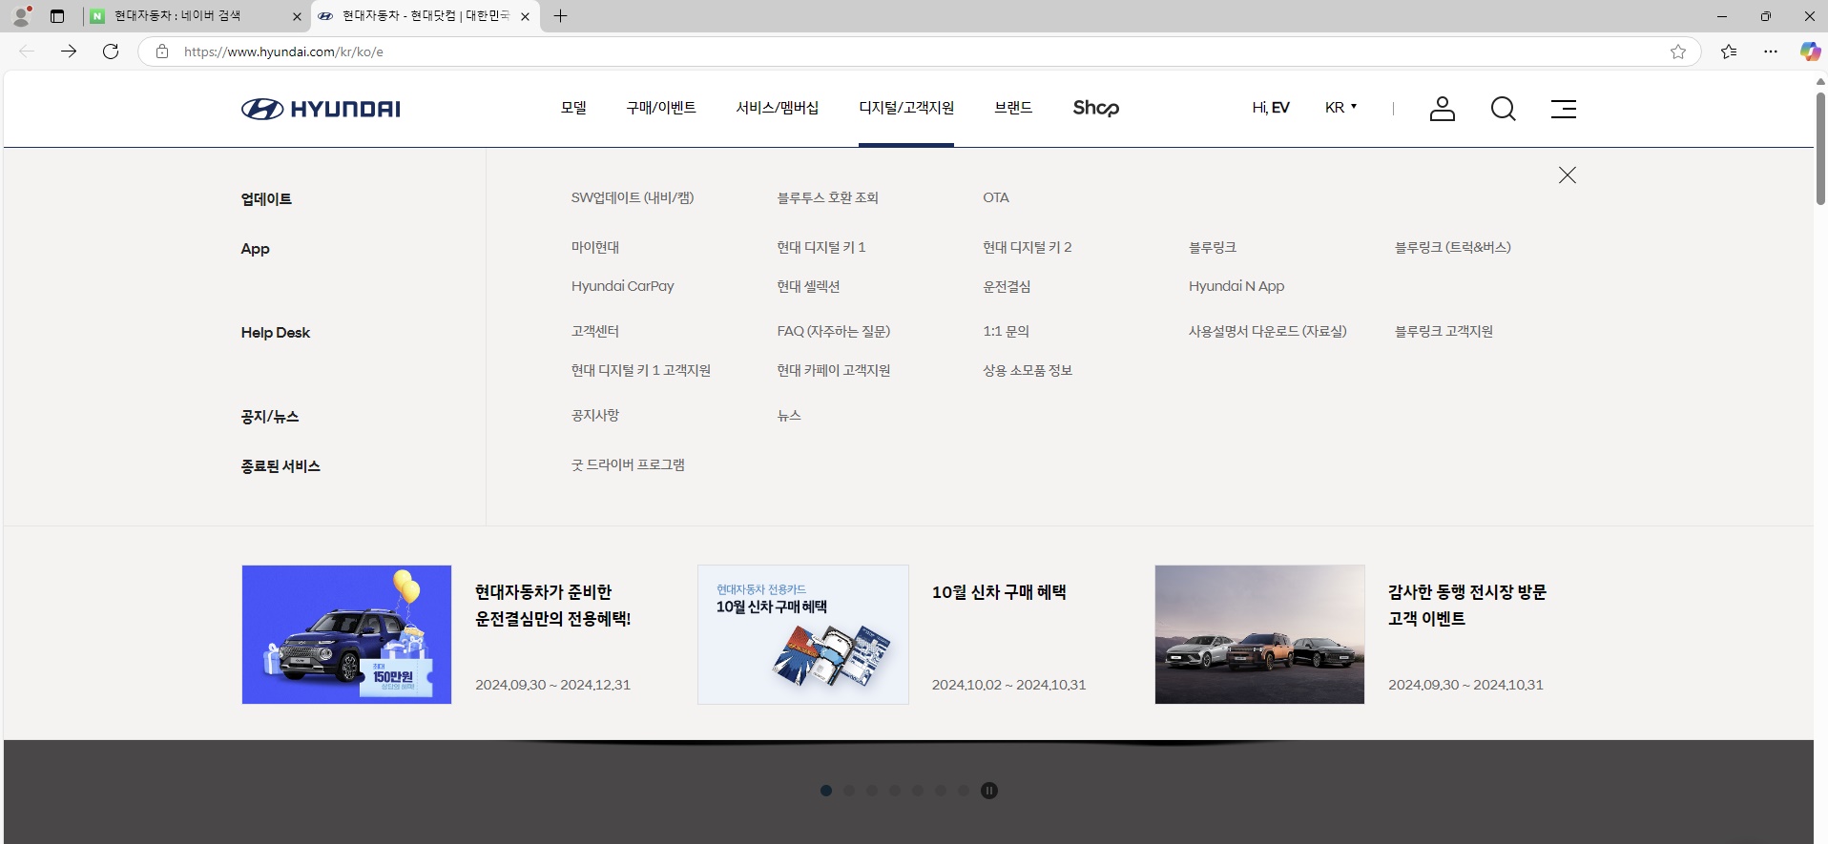The image size is (1828, 844).
Task: Open the 디지털/고객지원 menu
Action: coord(906,108)
